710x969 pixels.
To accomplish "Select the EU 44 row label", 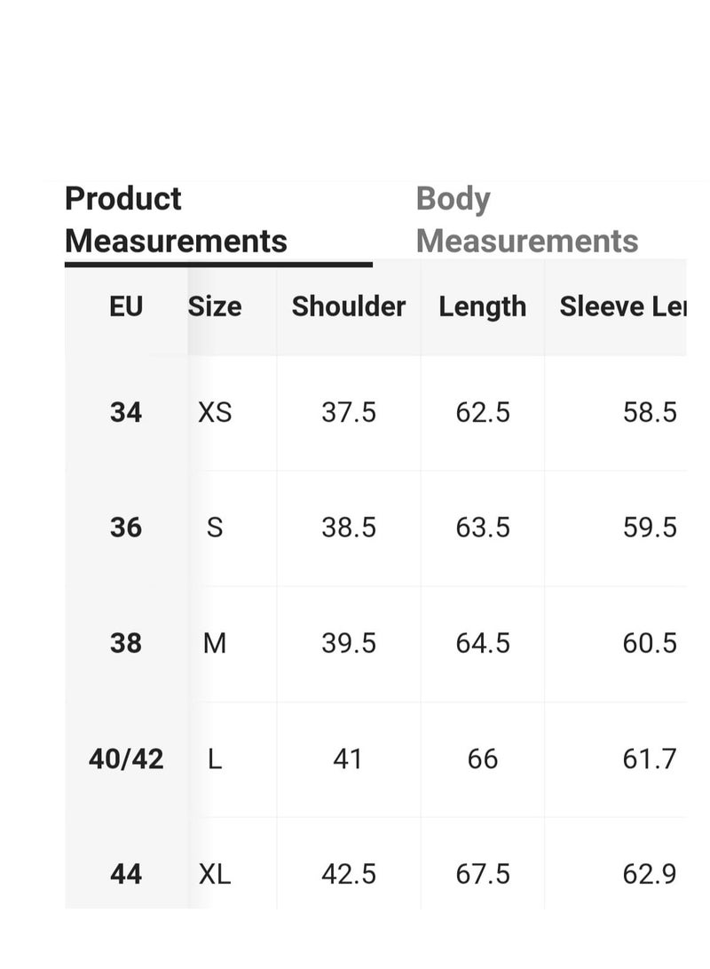I will [x=126, y=875].
